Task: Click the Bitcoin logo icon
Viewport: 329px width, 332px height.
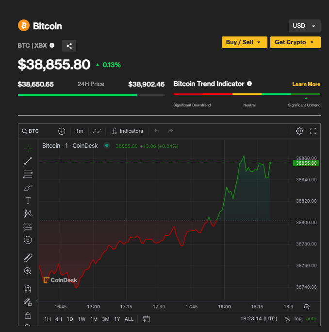Action: 24,25
